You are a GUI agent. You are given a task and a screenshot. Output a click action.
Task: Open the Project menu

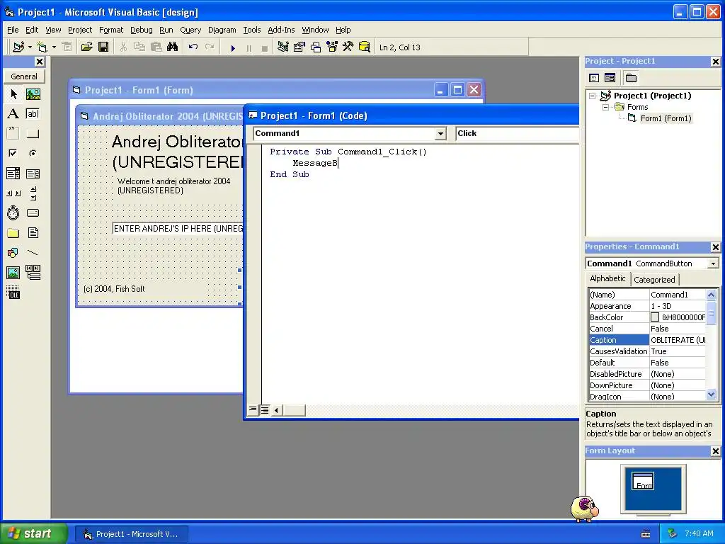(x=80, y=30)
